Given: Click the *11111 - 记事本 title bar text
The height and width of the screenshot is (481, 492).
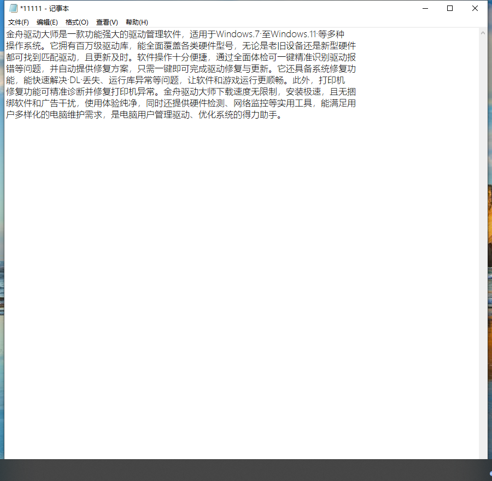Looking at the screenshot, I should click(x=45, y=8).
